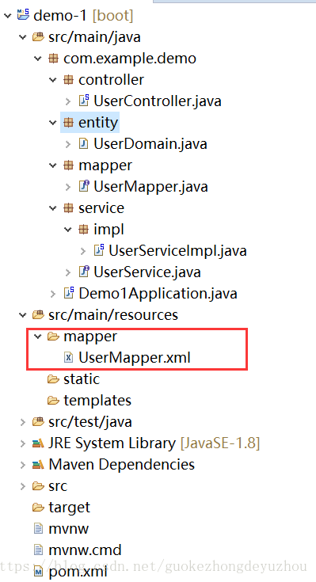Click the templates folder icon
Viewport: 316px width, 582px height.
click(54, 401)
